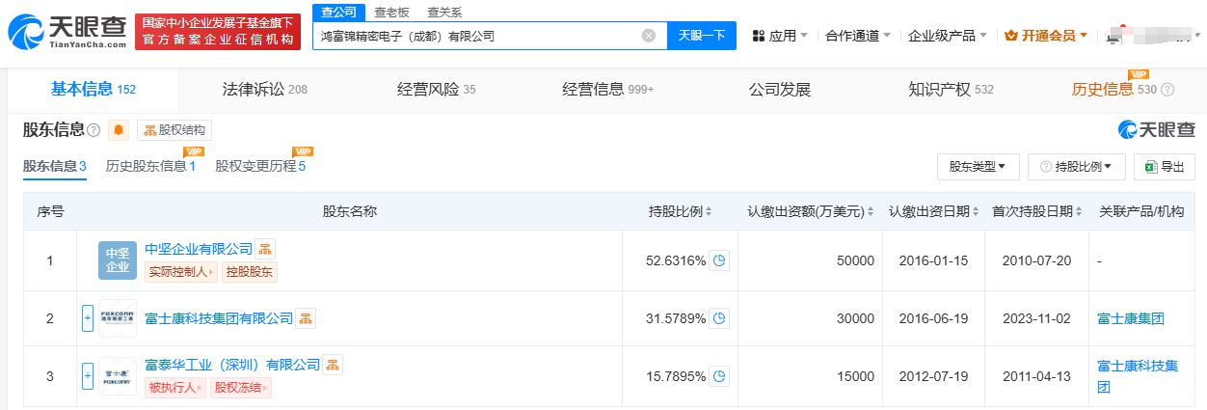Click the date 2023-11-02

(x=1036, y=318)
